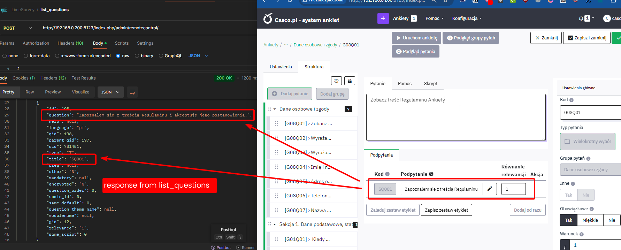Screen dimensions: 621x250
Task: Open the Konfiguracja menu
Action: tap(467, 18)
